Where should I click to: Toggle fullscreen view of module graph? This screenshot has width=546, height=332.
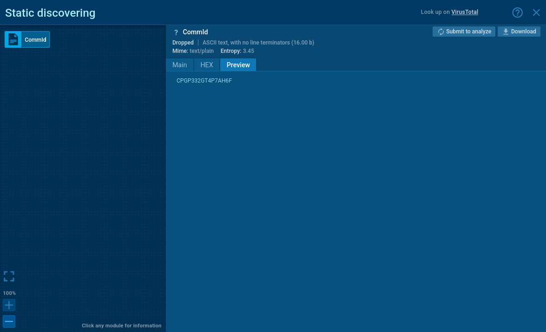(9, 276)
